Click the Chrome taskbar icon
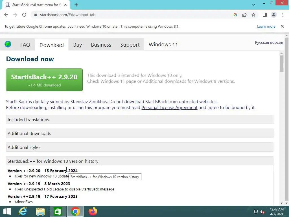The height and width of the screenshot is (217, 289). pos(75,211)
